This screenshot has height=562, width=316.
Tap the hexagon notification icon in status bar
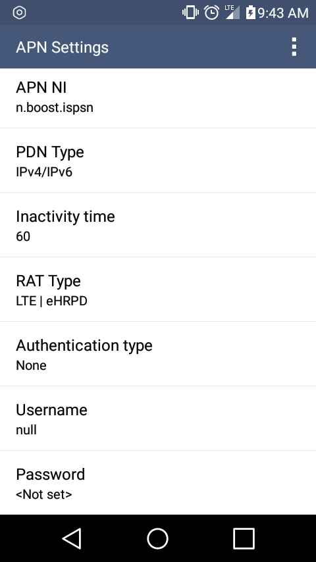pyautogui.click(x=19, y=13)
